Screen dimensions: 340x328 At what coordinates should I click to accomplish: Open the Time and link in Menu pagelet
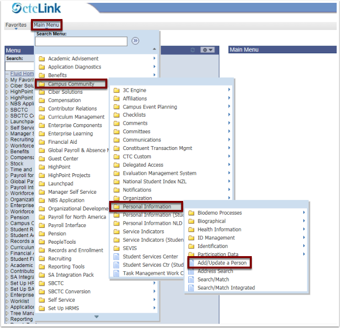21,169
